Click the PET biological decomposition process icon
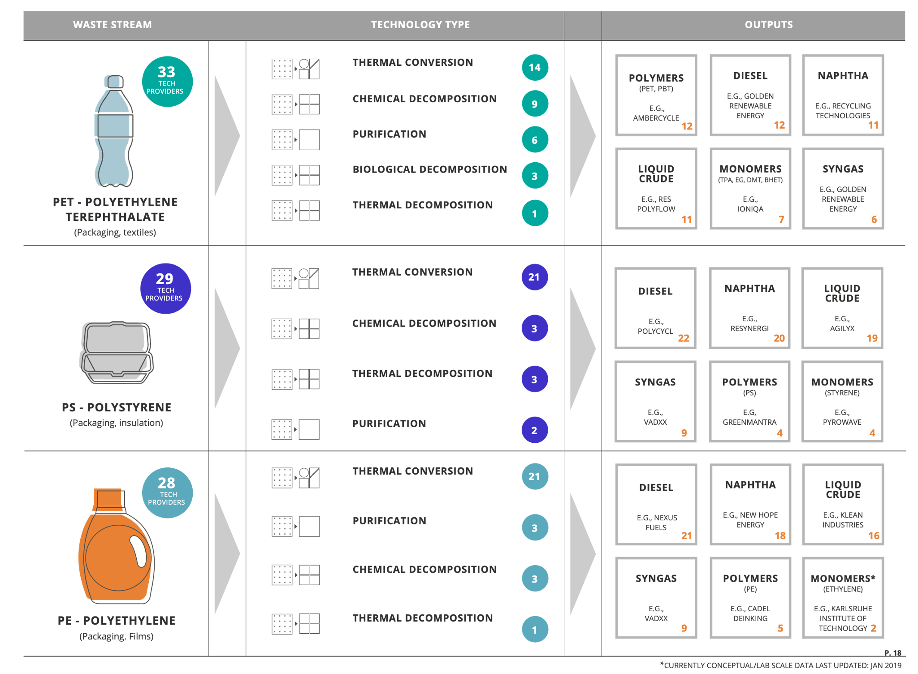Viewport: 918px width, 674px height. pyautogui.click(x=295, y=175)
